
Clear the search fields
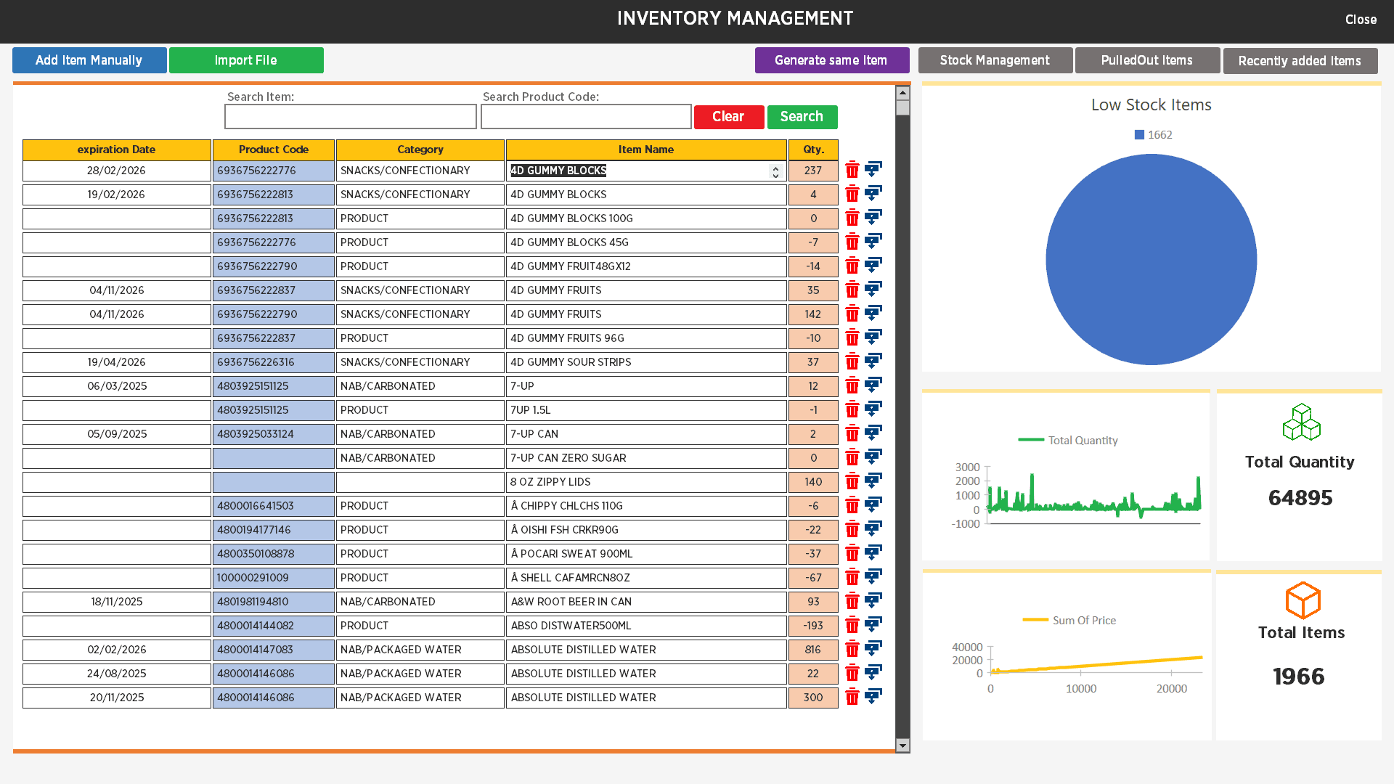729,117
